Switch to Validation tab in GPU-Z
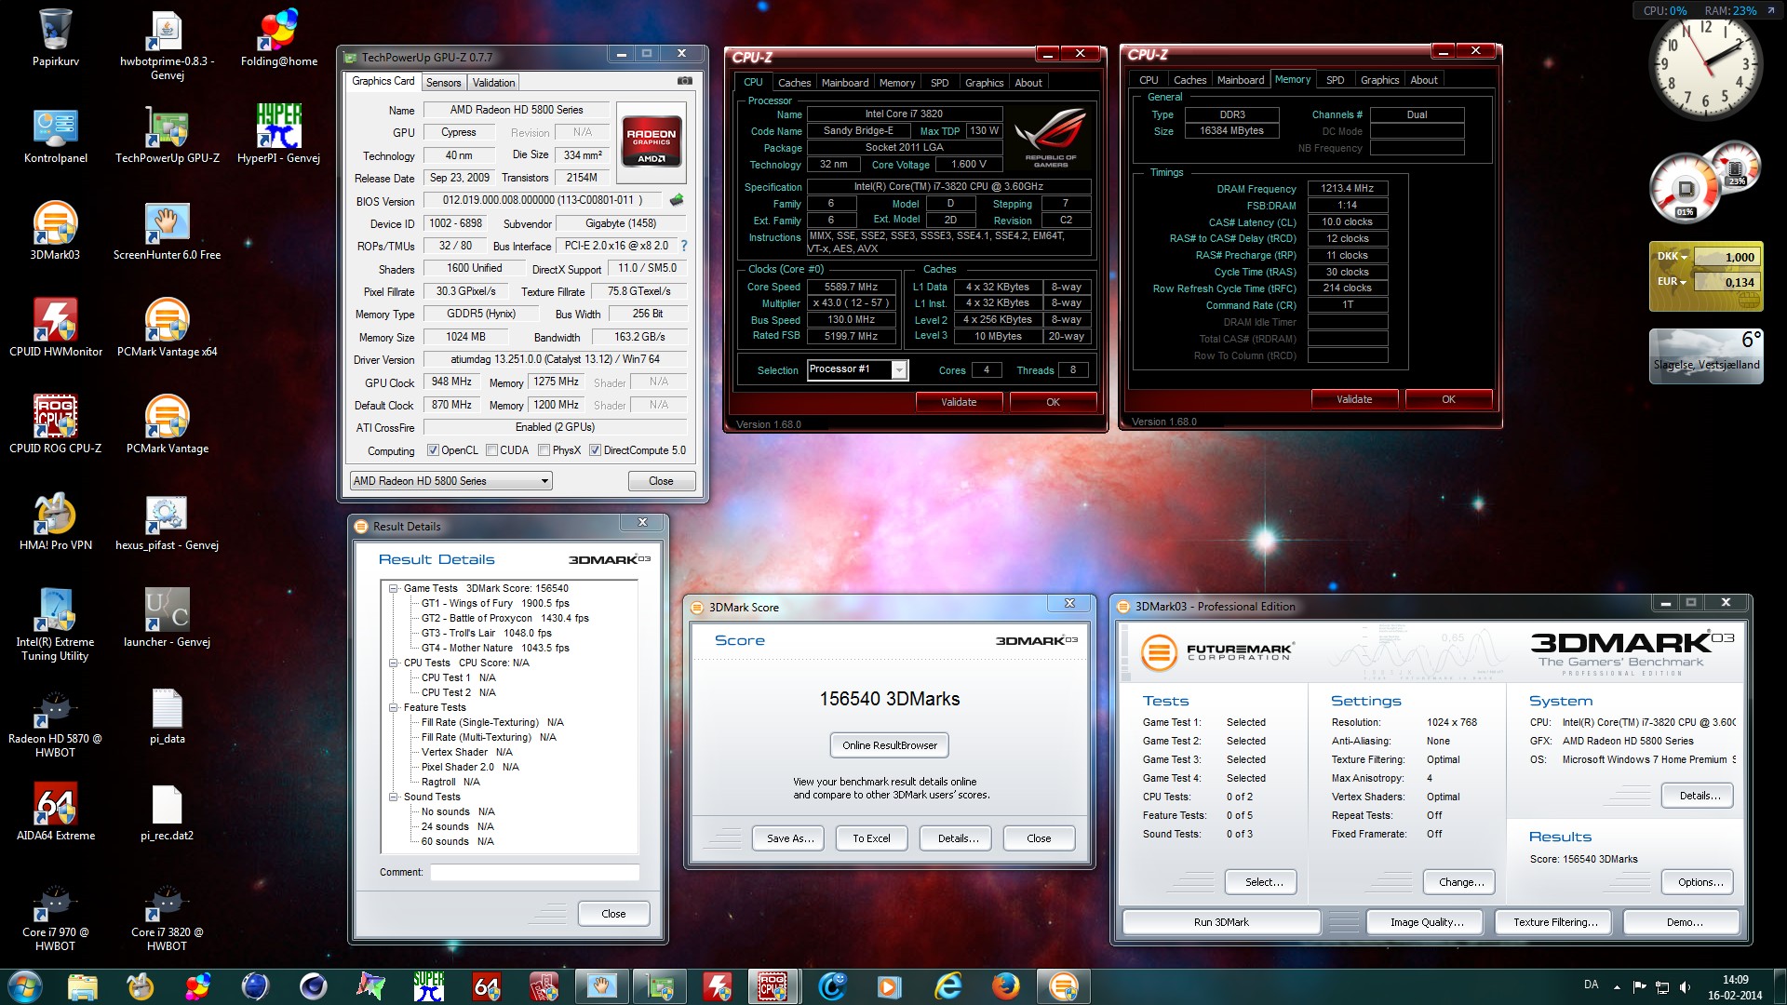Image resolution: width=1787 pixels, height=1005 pixels. (x=493, y=83)
